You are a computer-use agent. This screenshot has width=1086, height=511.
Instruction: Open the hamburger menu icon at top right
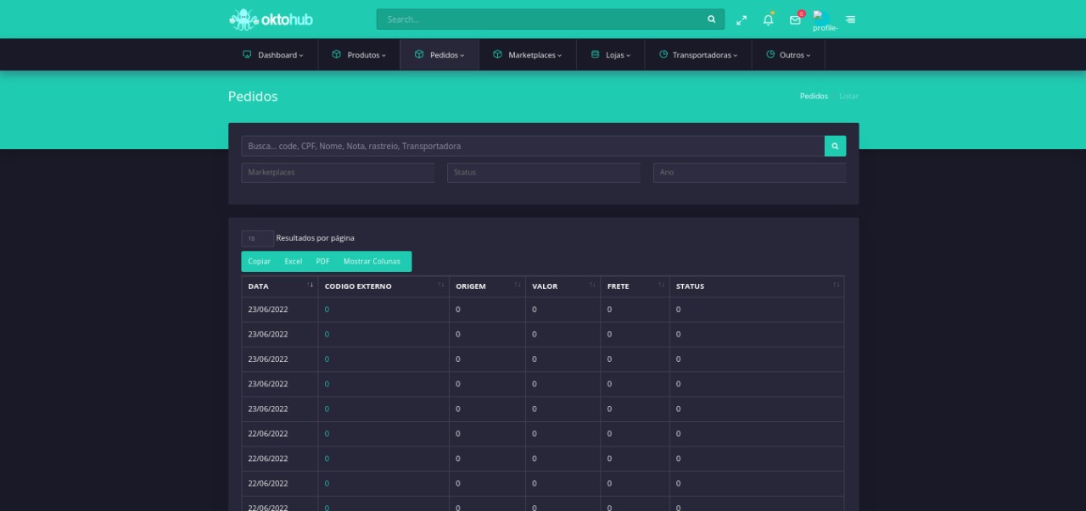850,19
